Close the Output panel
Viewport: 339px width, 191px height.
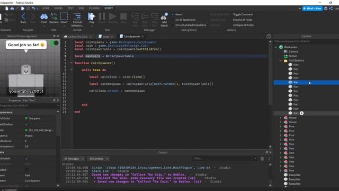coord(270,152)
